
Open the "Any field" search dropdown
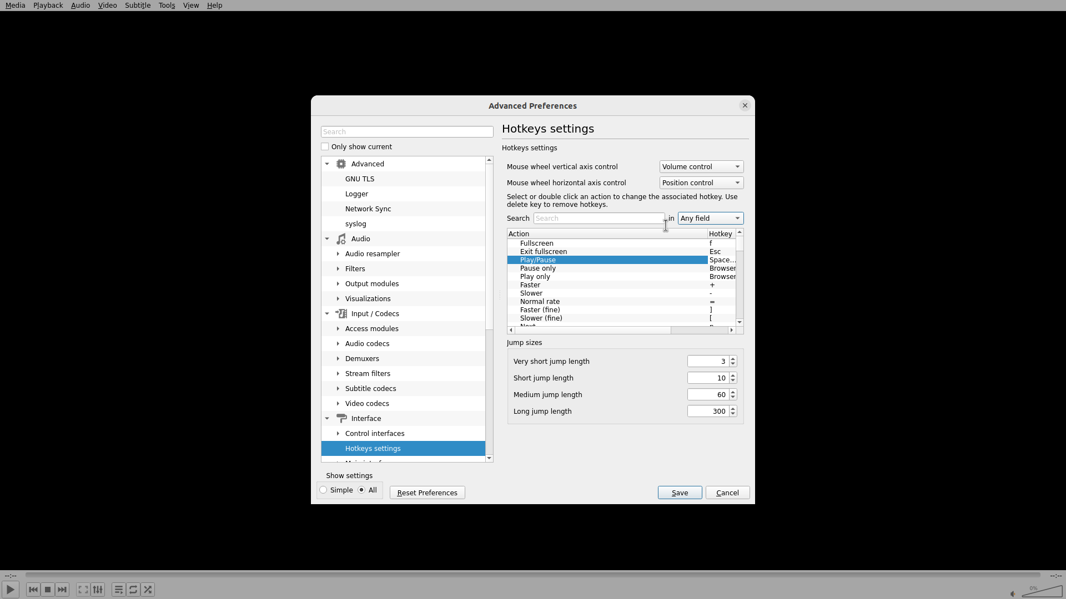click(710, 219)
